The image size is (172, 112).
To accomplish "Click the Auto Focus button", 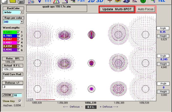I will pyautogui.click(x=146, y=9).
